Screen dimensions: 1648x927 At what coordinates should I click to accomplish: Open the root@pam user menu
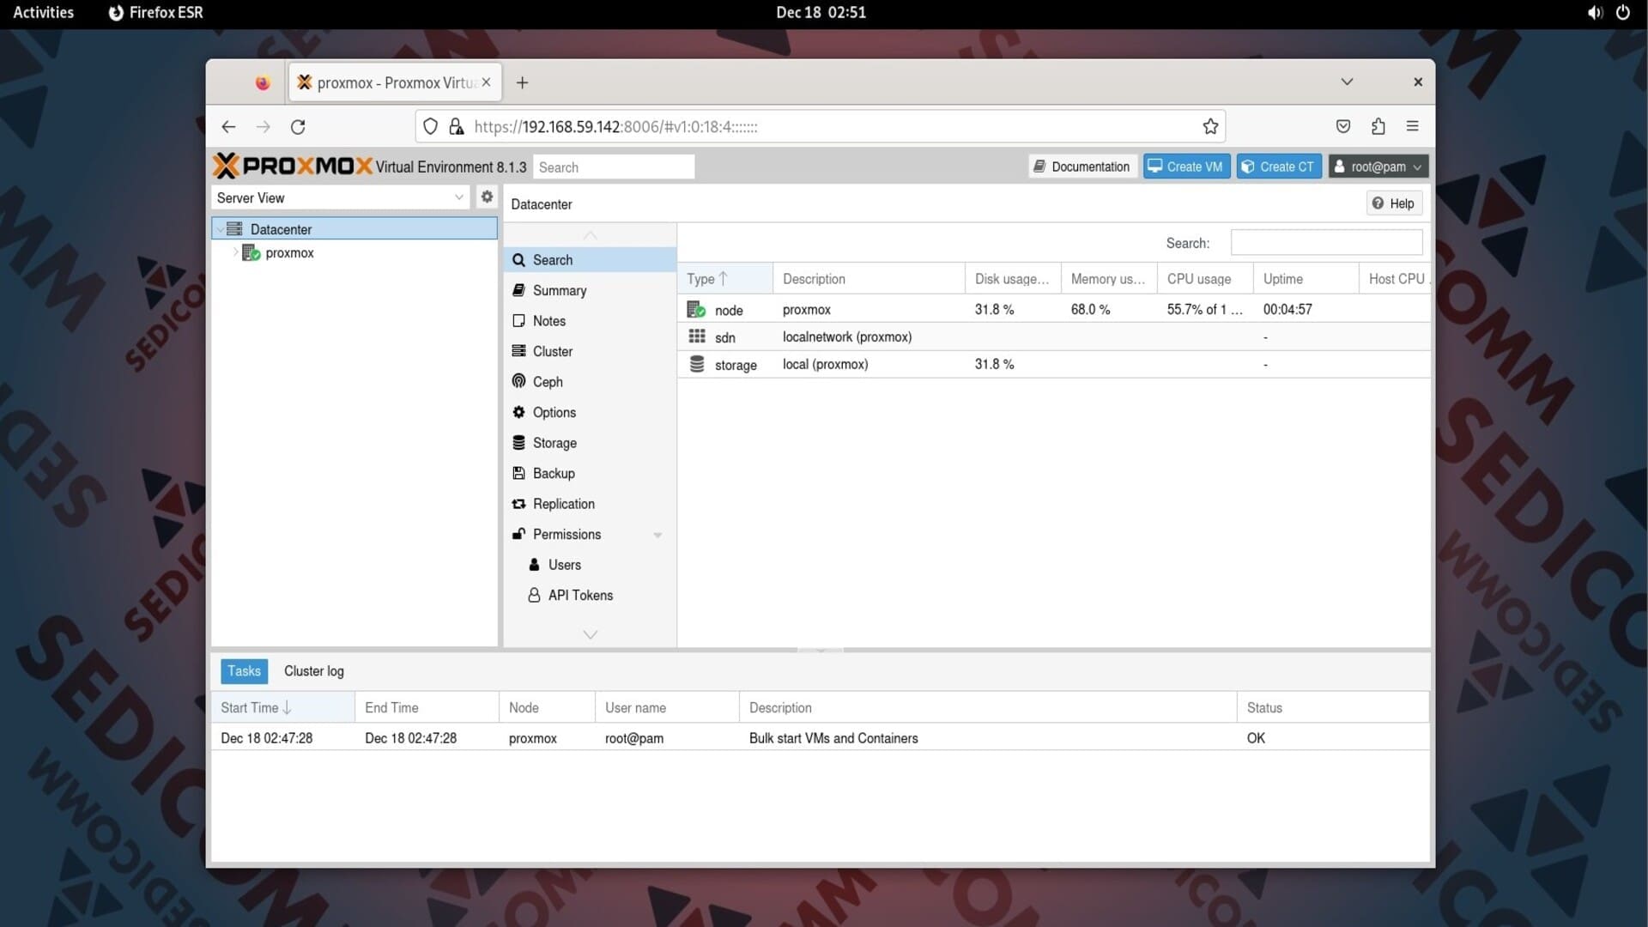click(x=1378, y=167)
